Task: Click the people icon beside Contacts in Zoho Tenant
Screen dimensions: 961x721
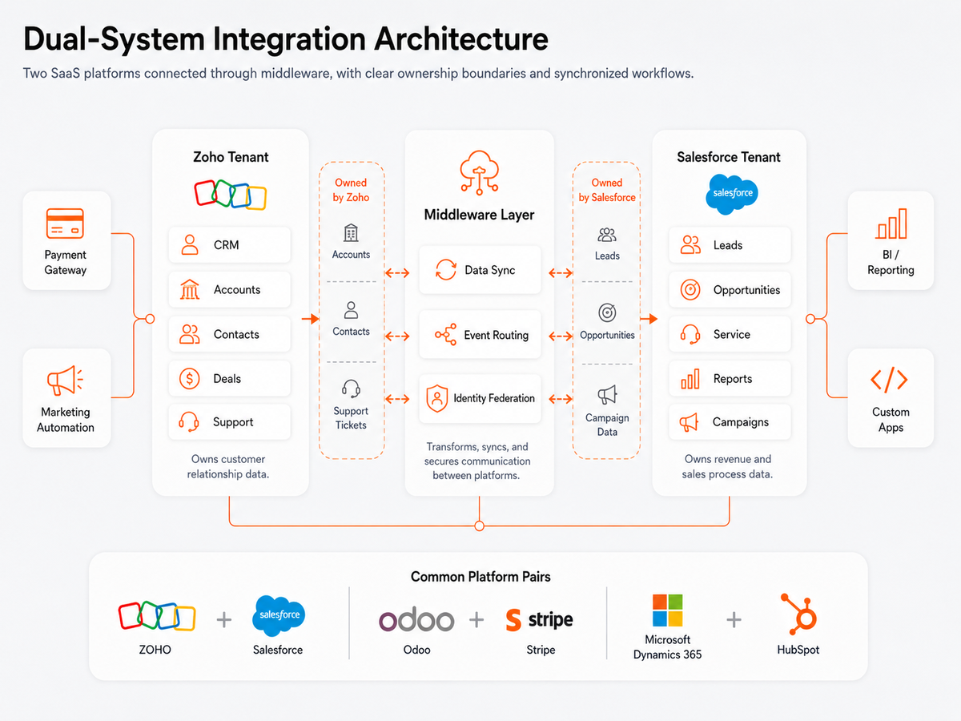Action: point(190,334)
